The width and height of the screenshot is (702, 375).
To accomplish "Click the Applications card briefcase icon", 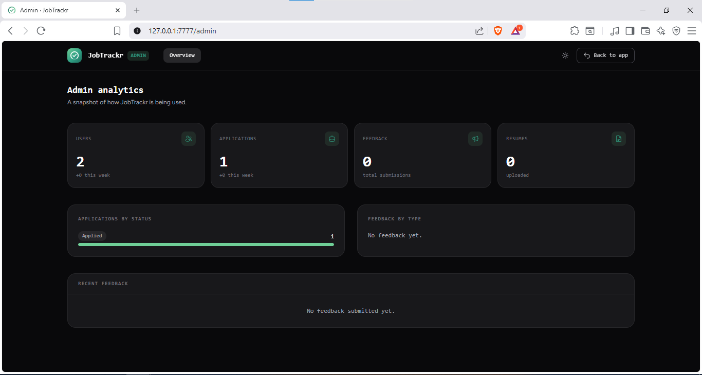I will coord(332,139).
